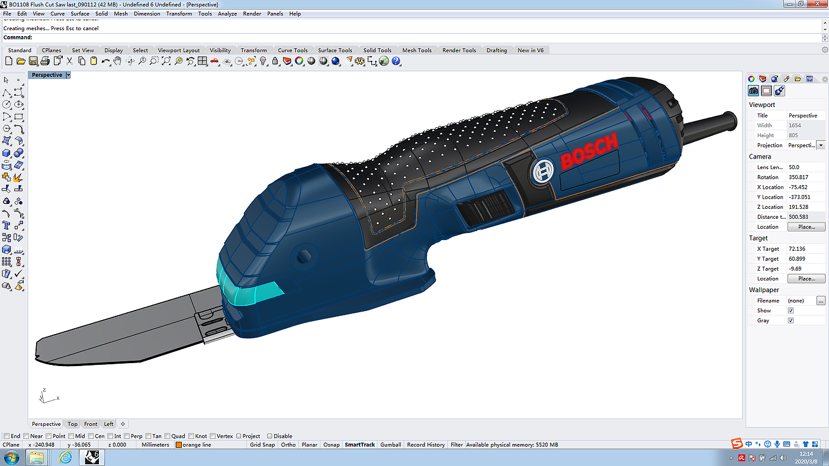The height and width of the screenshot is (466, 829).
Task: Click the camera icon in the properties panel
Action: point(753,90)
